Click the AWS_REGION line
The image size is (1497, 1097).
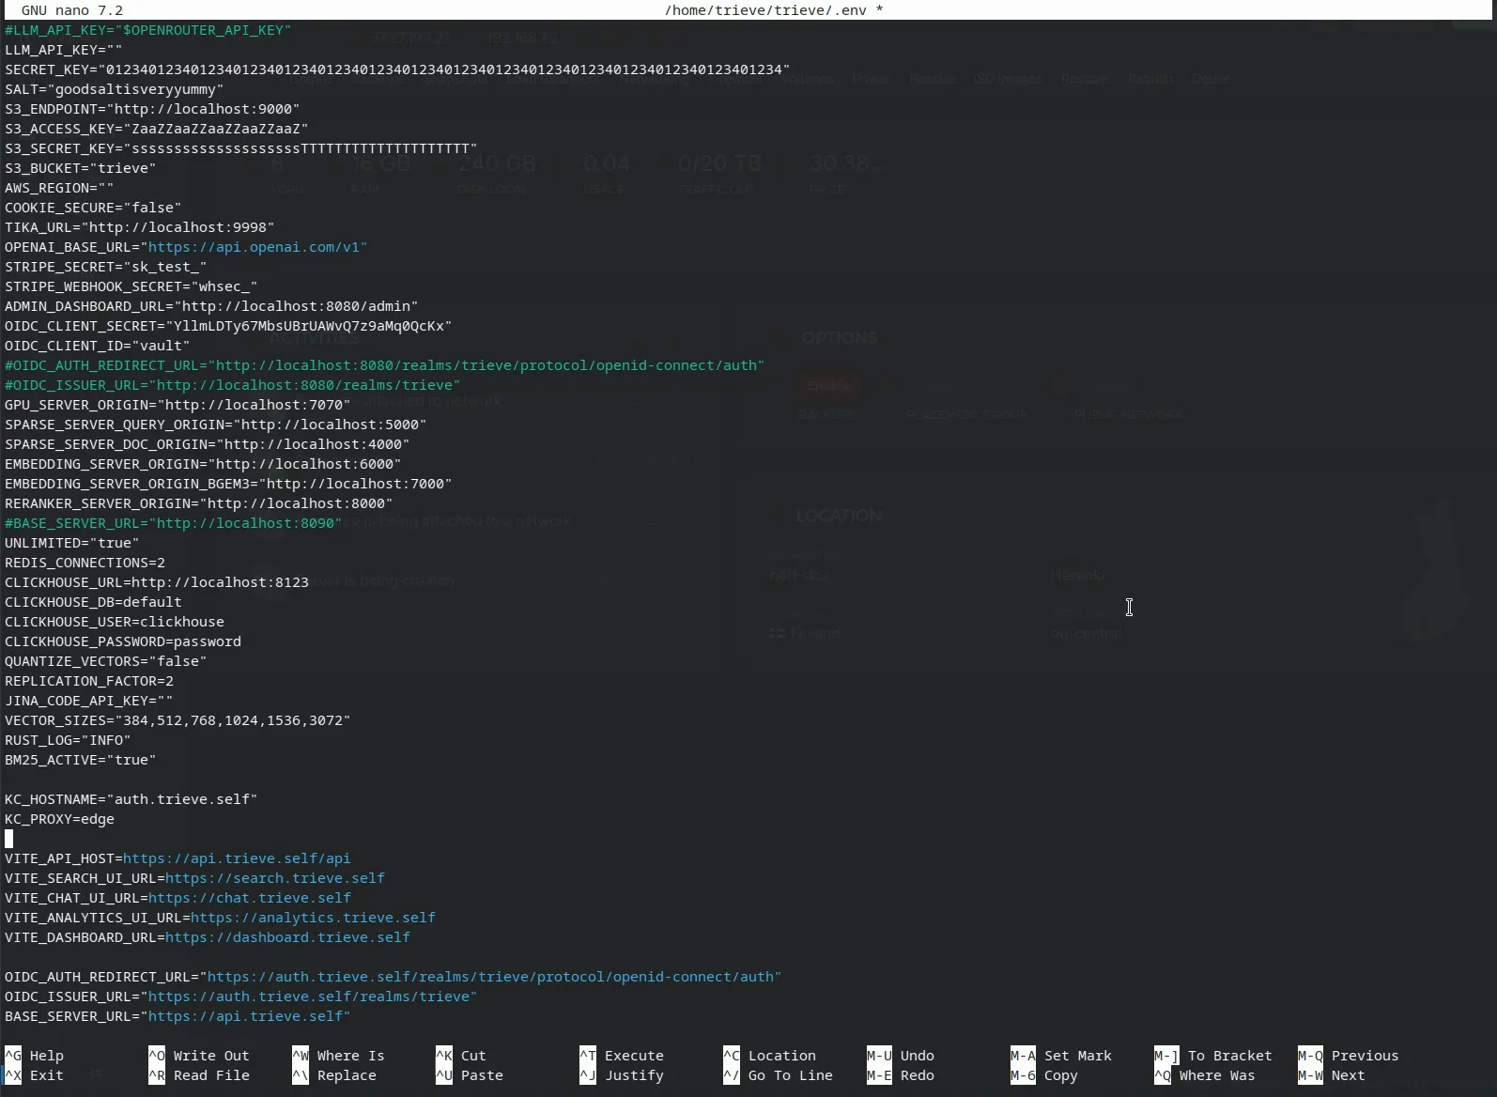click(59, 188)
